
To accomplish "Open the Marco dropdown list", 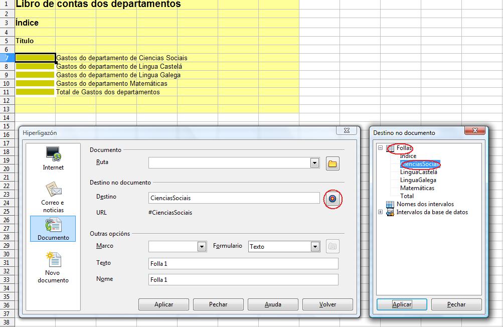I will click(202, 247).
